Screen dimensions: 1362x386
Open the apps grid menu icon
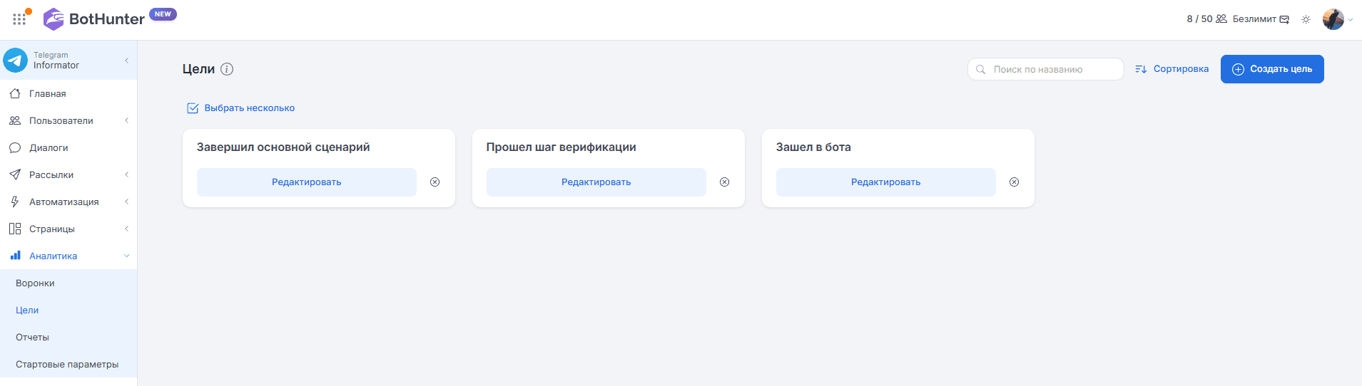19,19
